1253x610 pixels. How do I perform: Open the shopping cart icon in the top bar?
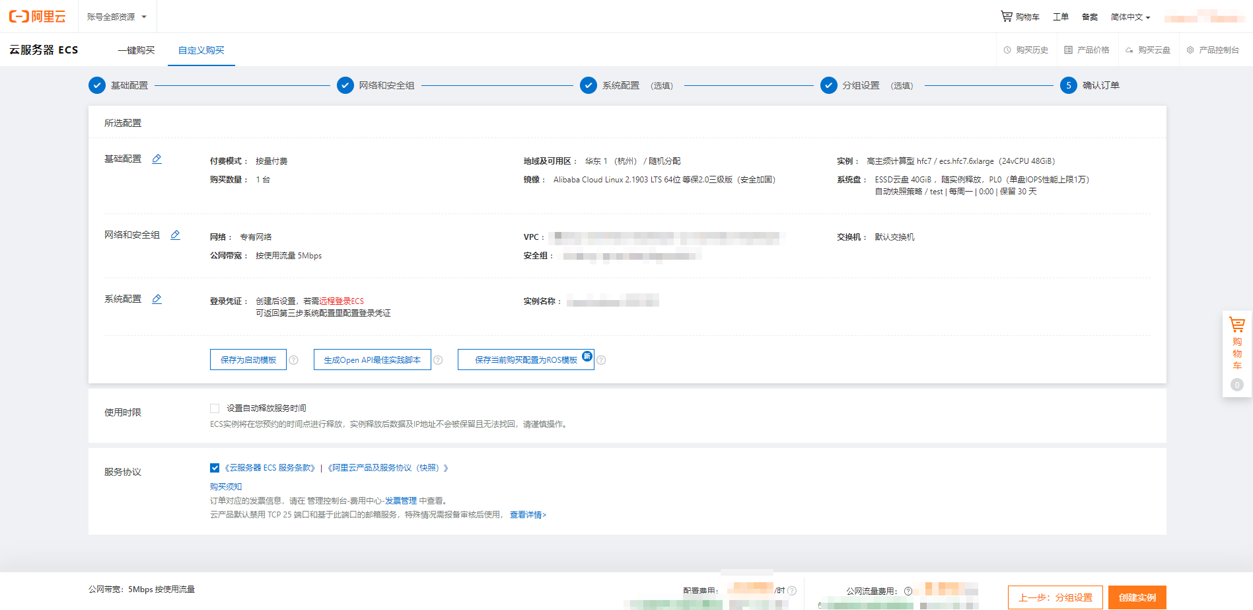1007,16
